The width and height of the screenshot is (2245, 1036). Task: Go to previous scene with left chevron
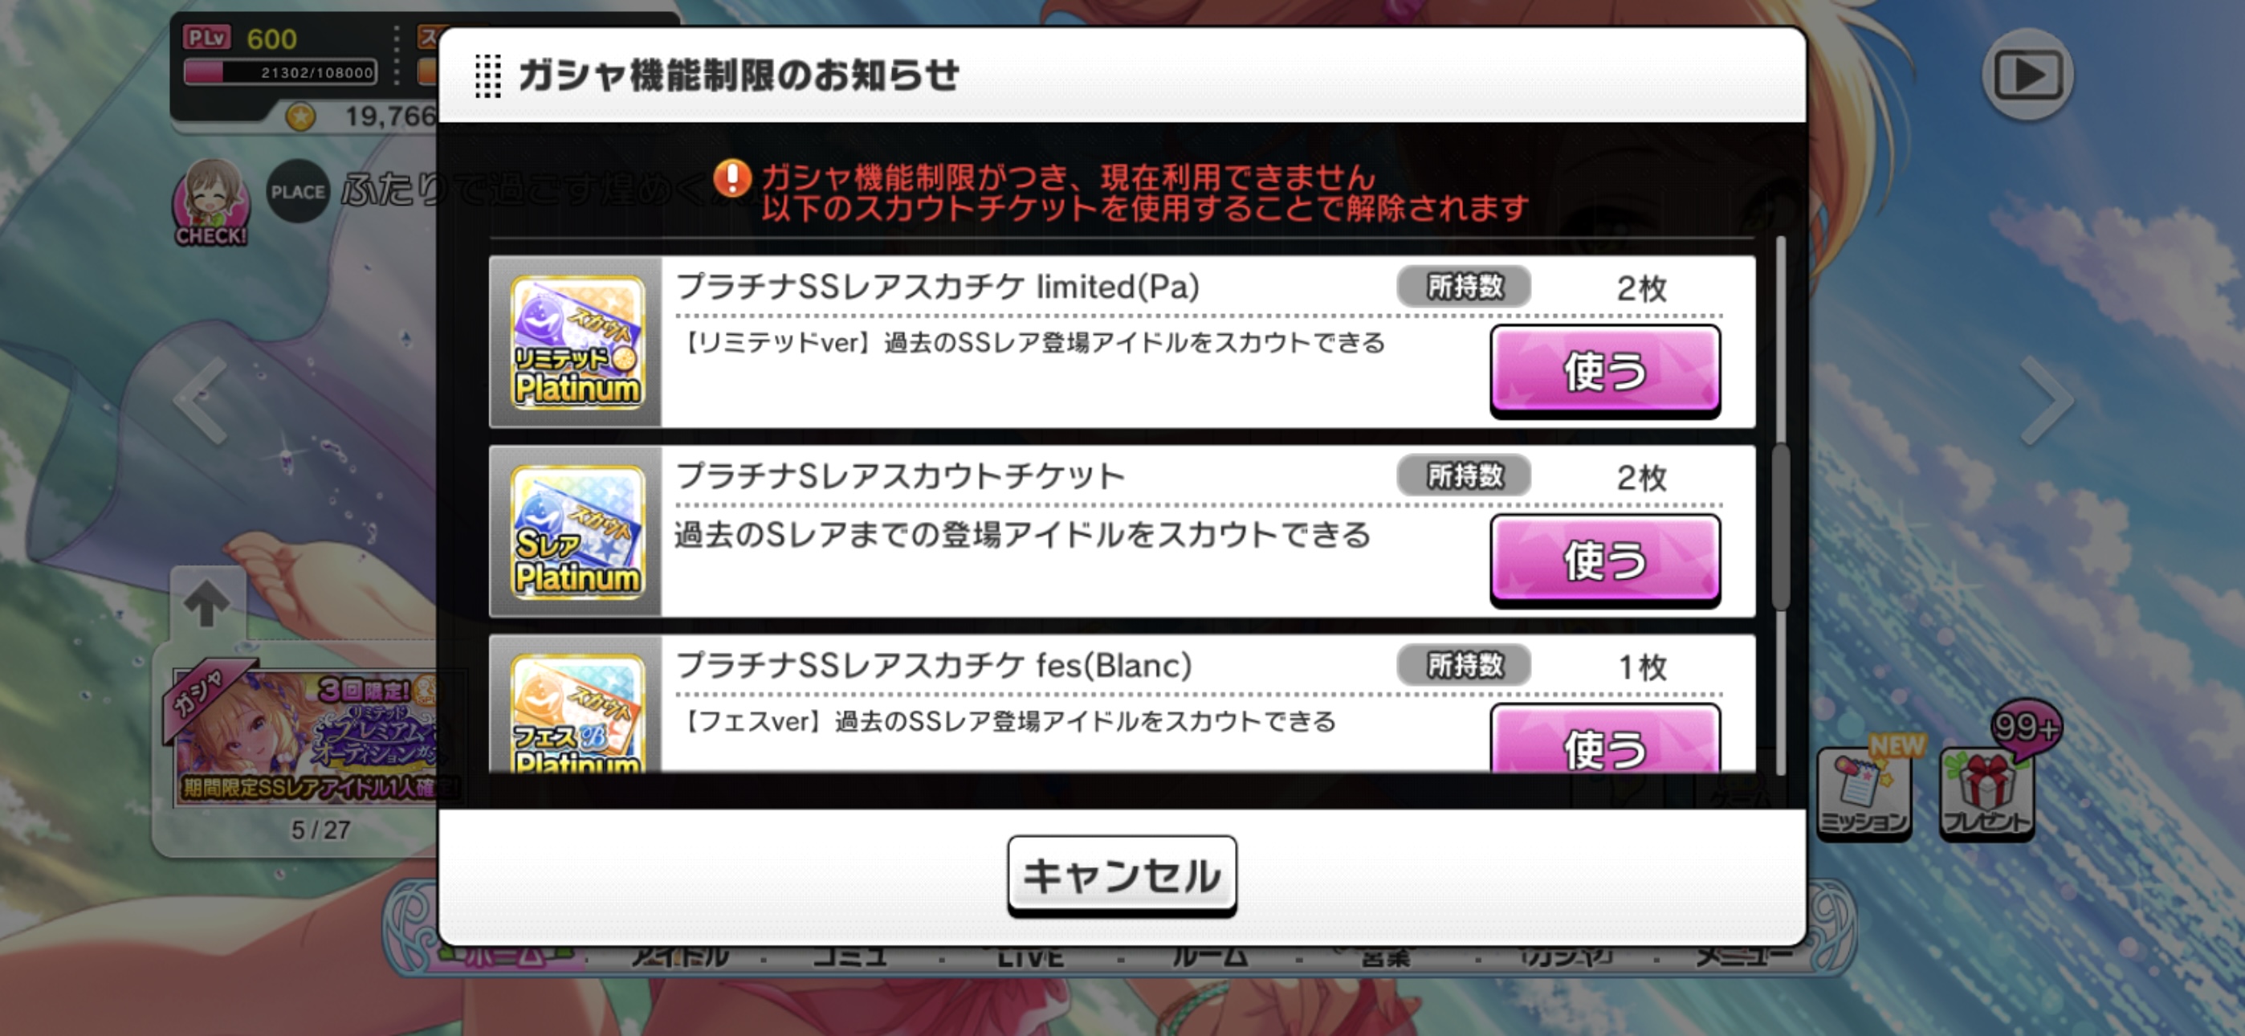202,400
